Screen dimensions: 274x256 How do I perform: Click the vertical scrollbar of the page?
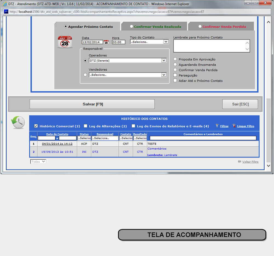coord(269,82)
